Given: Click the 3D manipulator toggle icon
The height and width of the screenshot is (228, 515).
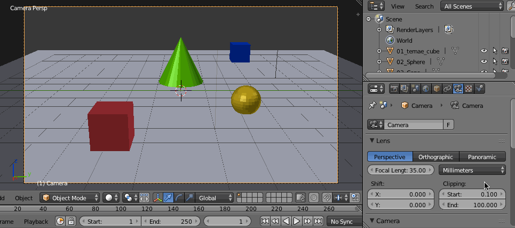Looking at the screenshot, I should coord(157,198).
